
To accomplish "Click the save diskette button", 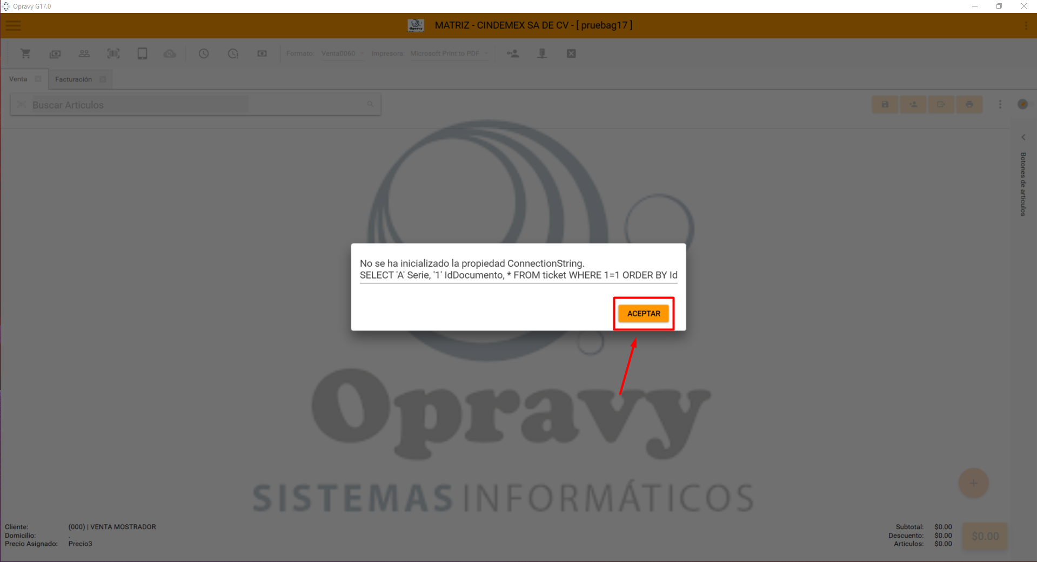I will (x=885, y=104).
